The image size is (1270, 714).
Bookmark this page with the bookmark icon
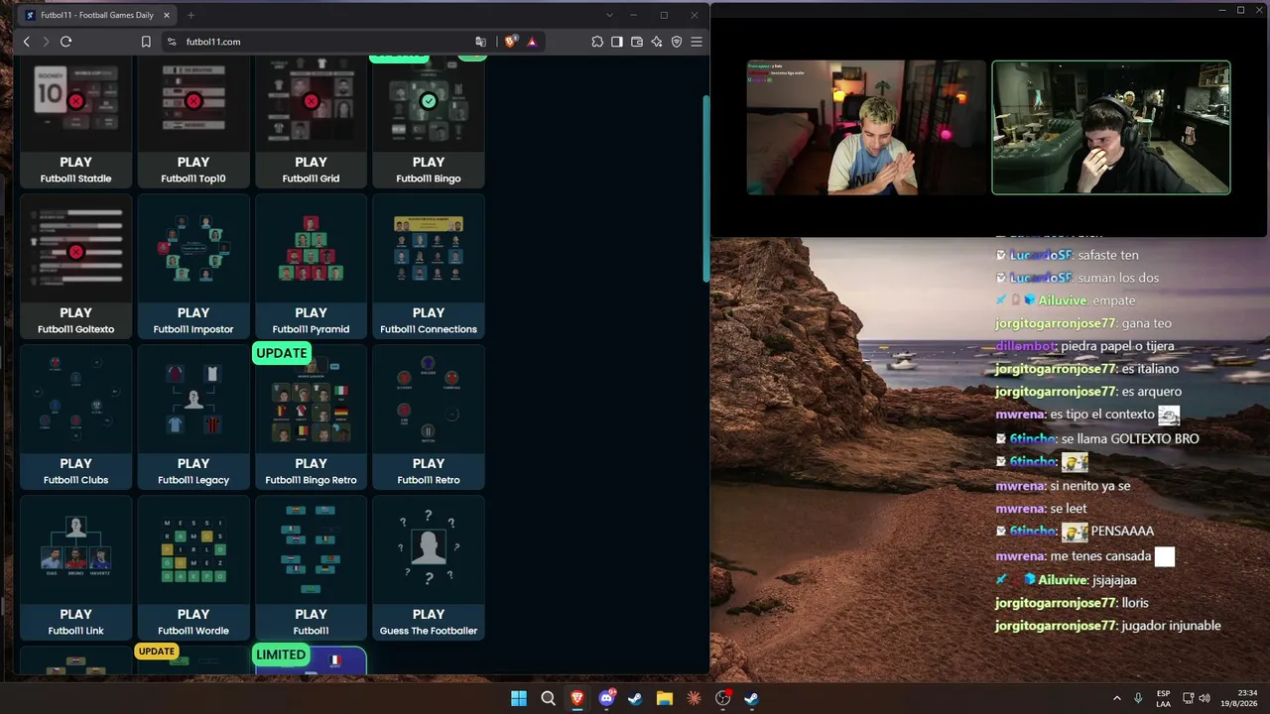coord(146,42)
